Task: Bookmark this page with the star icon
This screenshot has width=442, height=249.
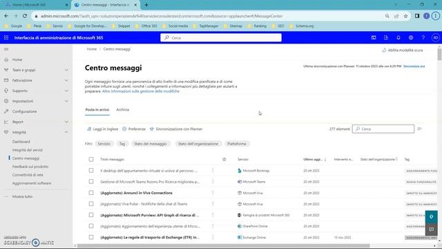Action: (405, 16)
